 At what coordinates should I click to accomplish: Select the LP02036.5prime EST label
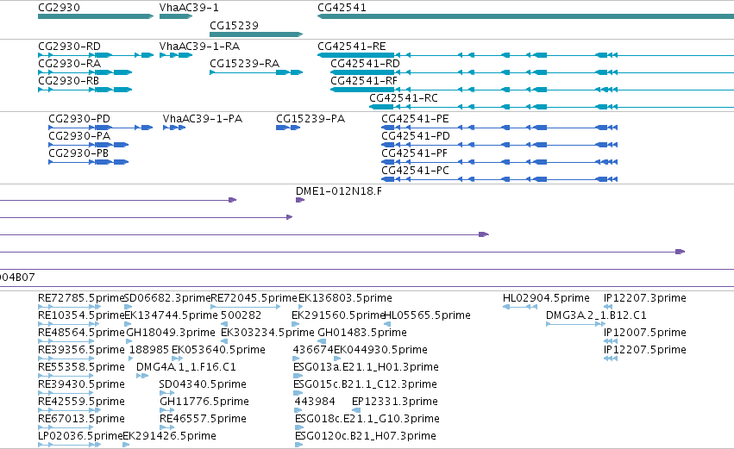coord(80,437)
